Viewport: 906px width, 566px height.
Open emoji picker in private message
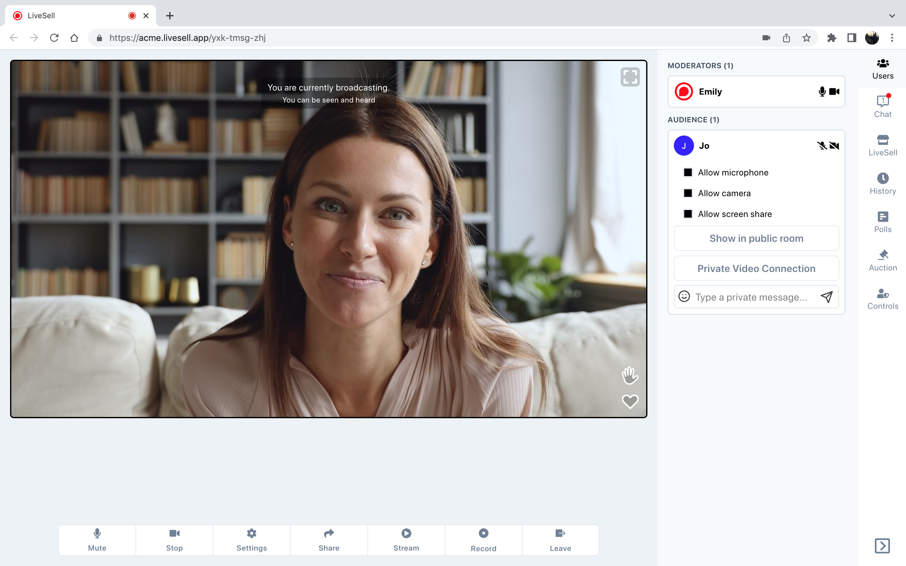[x=684, y=297]
